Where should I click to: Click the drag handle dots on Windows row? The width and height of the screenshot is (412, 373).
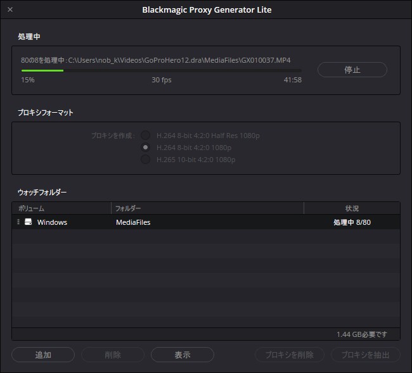pyautogui.click(x=18, y=222)
